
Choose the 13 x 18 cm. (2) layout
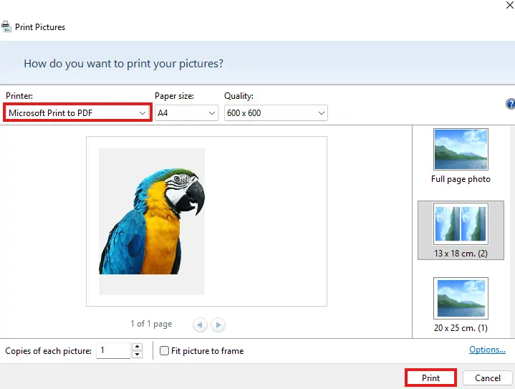tap(461, 230)
